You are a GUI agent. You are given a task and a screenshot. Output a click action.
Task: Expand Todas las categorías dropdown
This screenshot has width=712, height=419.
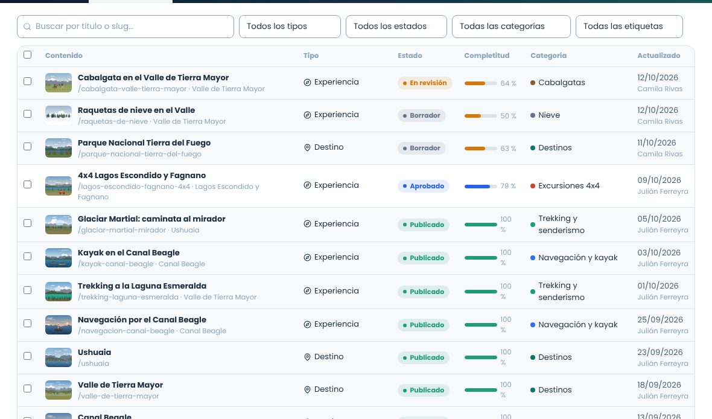point(511,27)
